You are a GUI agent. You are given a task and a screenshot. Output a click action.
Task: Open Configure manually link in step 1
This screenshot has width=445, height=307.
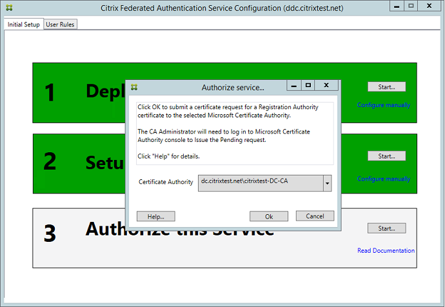pos(384,105)
